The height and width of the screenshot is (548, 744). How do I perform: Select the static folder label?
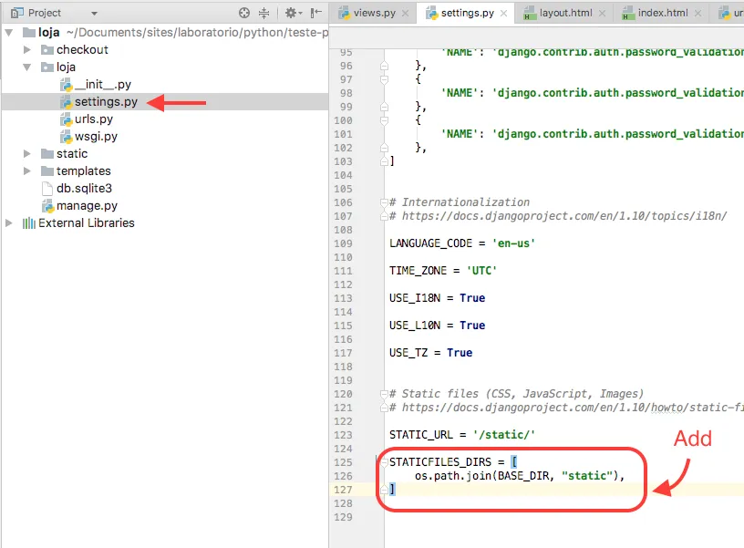click(72, 154)
